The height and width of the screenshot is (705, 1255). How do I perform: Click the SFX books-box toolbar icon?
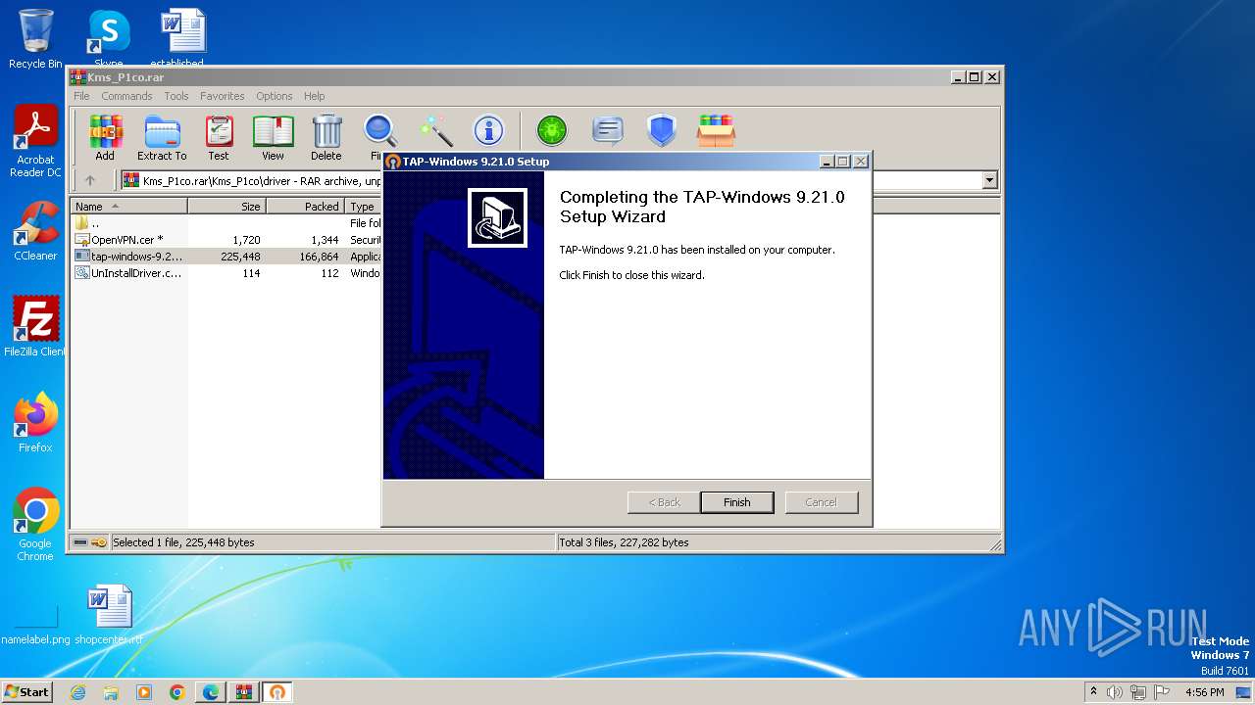click(x=716, y=130)
